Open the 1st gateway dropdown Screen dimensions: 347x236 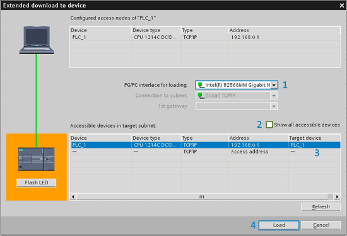274,106
